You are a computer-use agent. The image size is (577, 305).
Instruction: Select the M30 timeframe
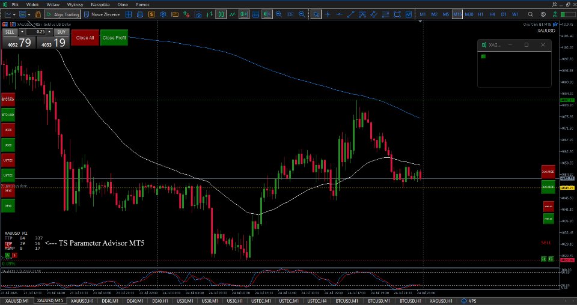[469, 14]
